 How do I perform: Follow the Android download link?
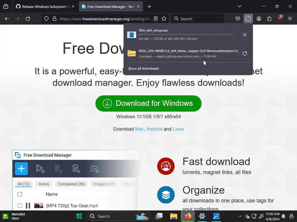click(154, 129)
